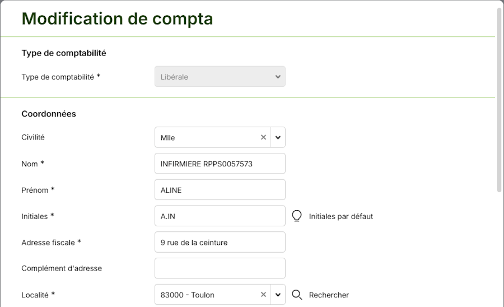The image size is (504, 307).
Task: Click the Complément d'adresse label
Action: 62,268
